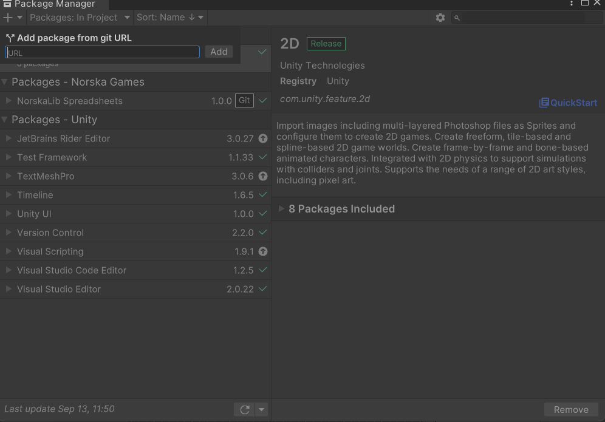The width and height of the screenshot is (605, 422).
Task: Click the refresh package list button
Action: coord(244,409)
